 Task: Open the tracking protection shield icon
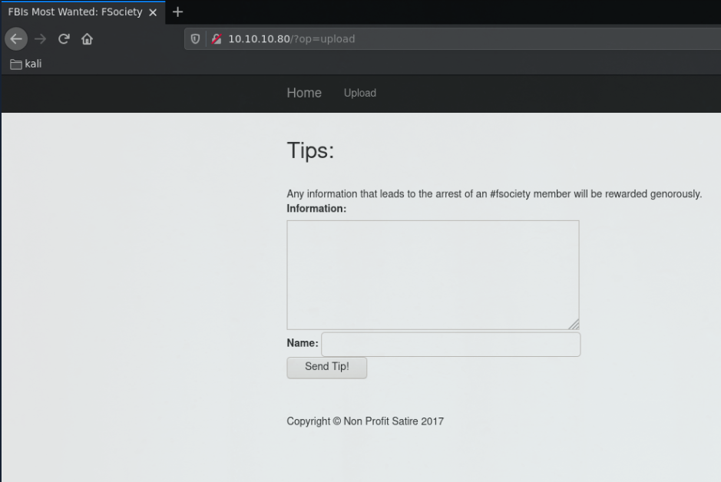[x=196, y=39]
